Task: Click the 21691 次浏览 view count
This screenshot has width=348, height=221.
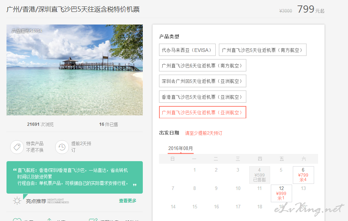Action: click(40, 124)
